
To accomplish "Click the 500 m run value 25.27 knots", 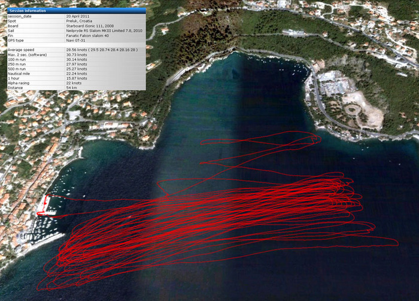I will [77, 69].
